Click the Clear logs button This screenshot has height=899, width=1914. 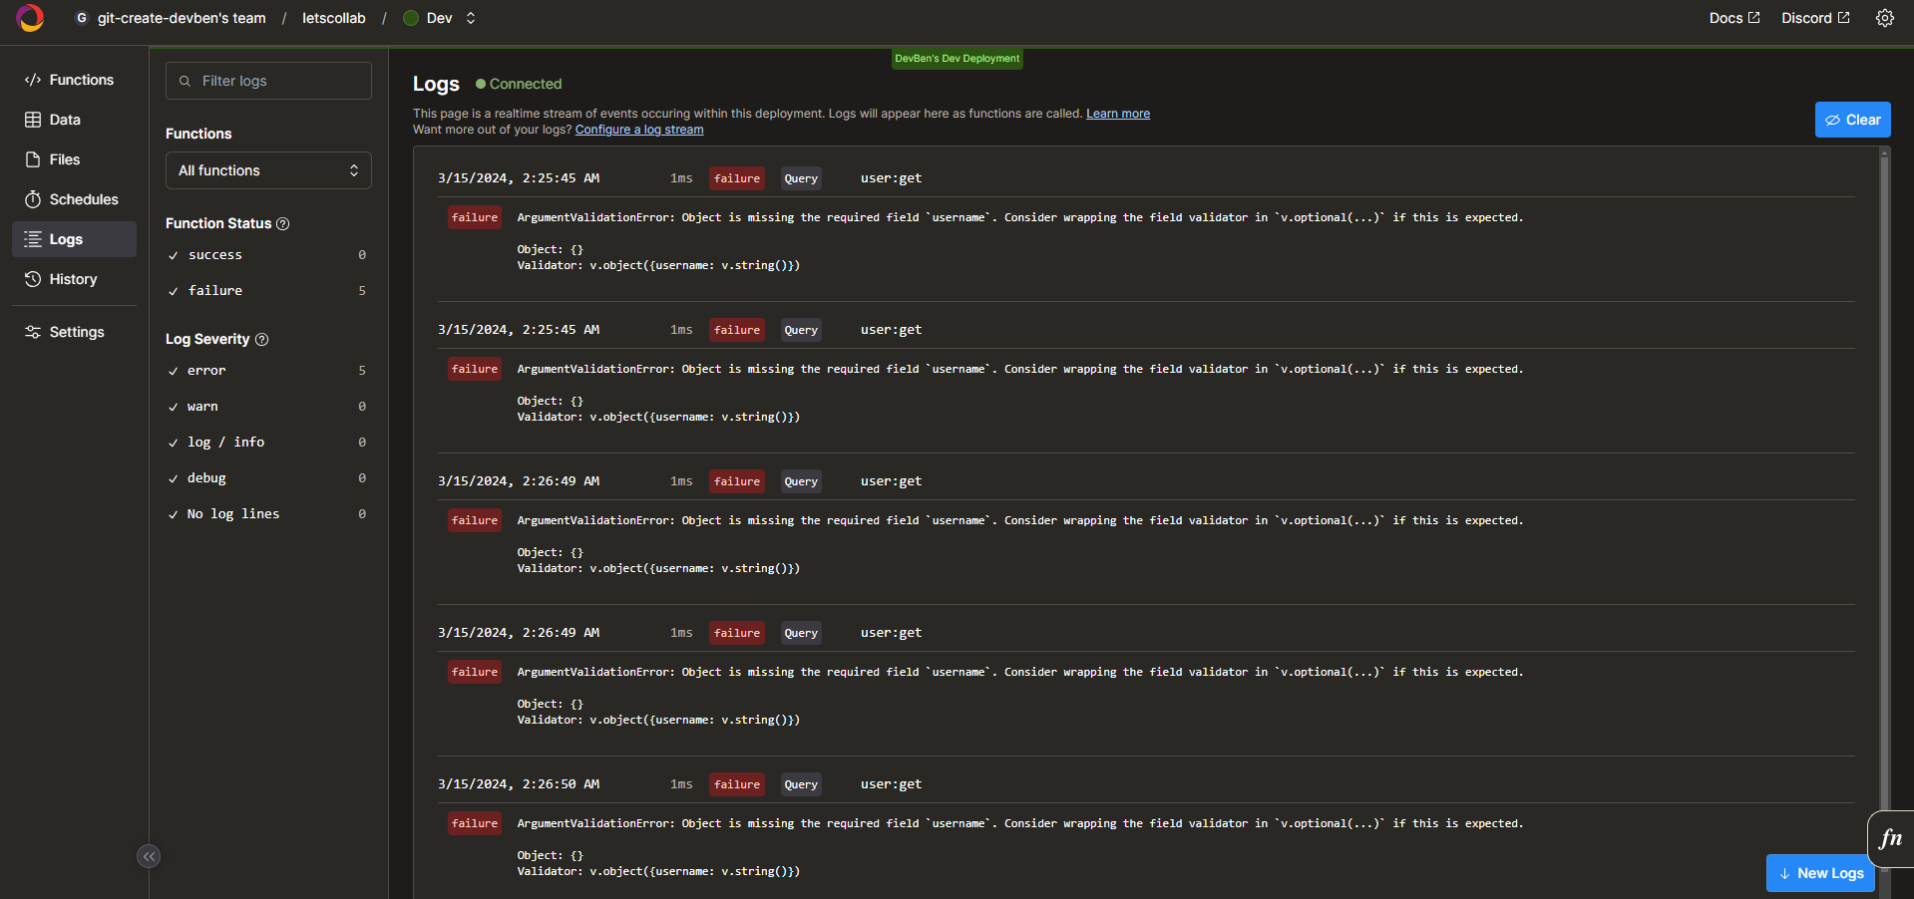pos(1852,120)
